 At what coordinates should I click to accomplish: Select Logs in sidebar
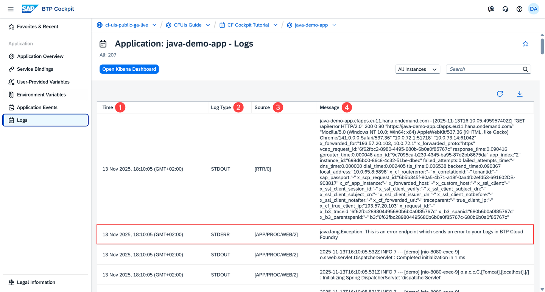tap(45, 120)
